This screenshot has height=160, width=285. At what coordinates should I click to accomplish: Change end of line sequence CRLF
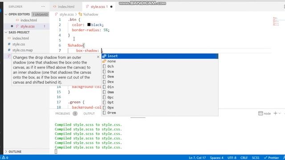[x=244, y=158]
